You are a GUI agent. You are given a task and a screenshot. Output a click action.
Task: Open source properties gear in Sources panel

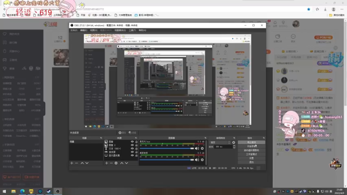(116, 163)
